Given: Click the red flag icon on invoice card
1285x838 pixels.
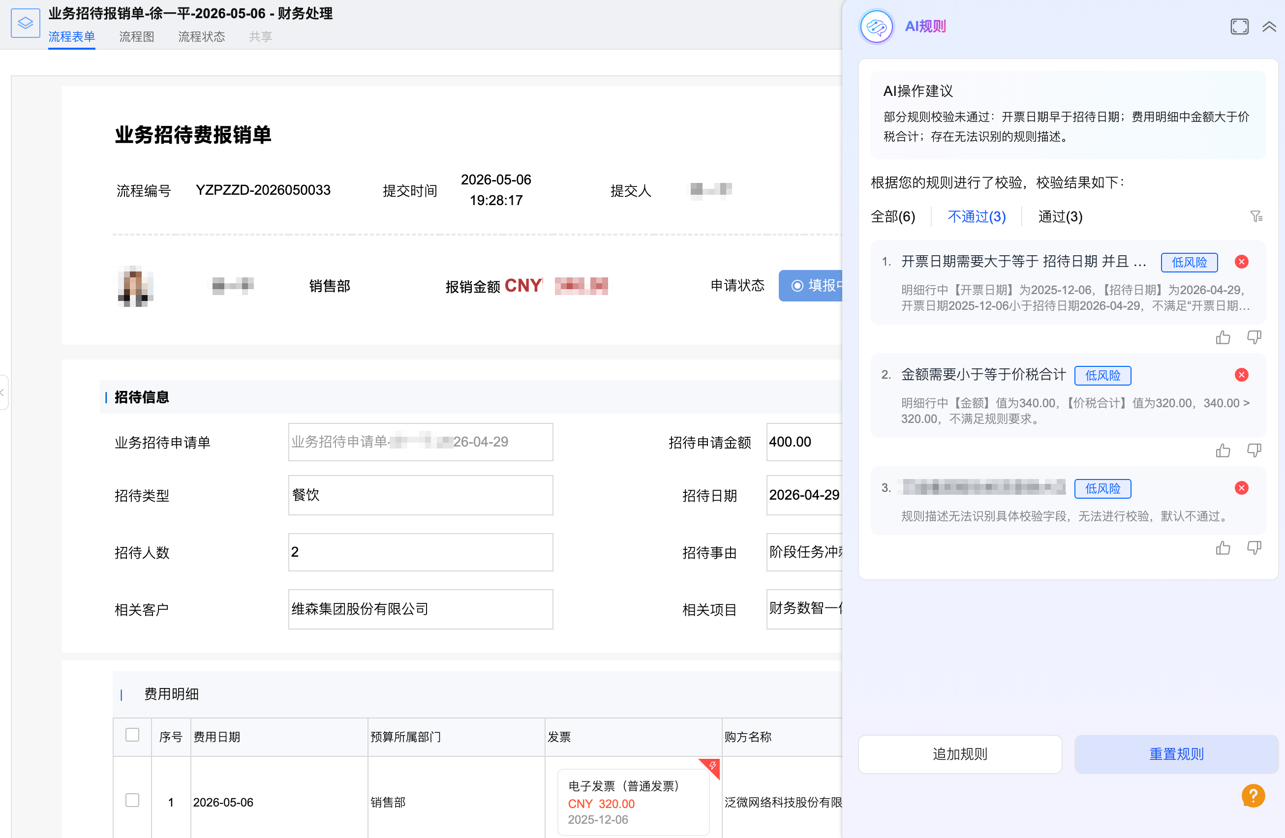Looking at the screenshot, I should (712, 766).
